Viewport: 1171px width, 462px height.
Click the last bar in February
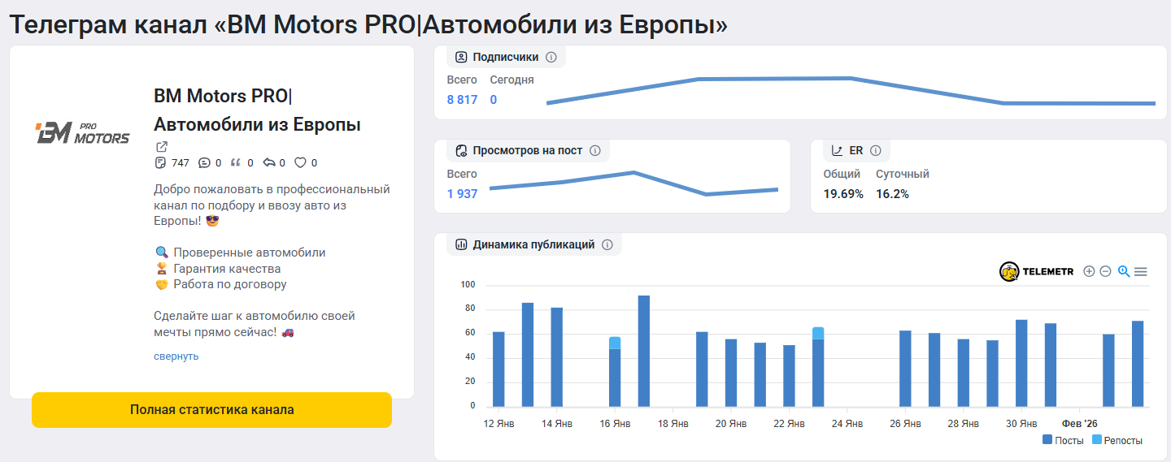[x=1138, y=364]
